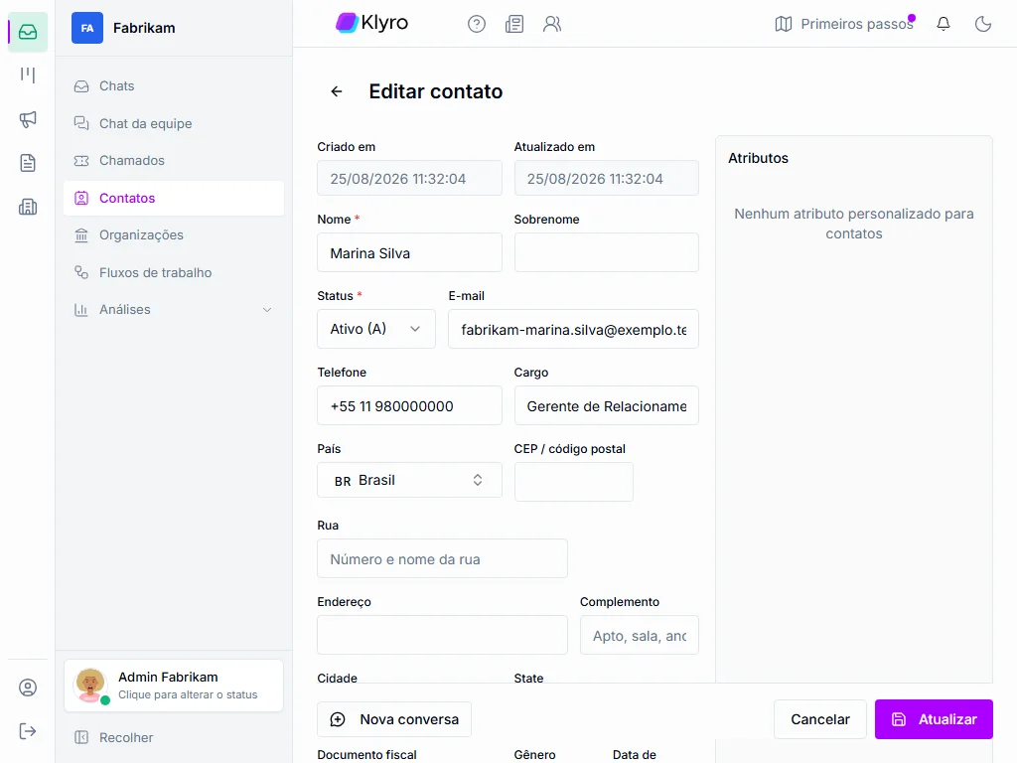This screenshot has width=1017, height=763.
Task: Open Organizações in the sidebar
Action: tap(174, 234)
